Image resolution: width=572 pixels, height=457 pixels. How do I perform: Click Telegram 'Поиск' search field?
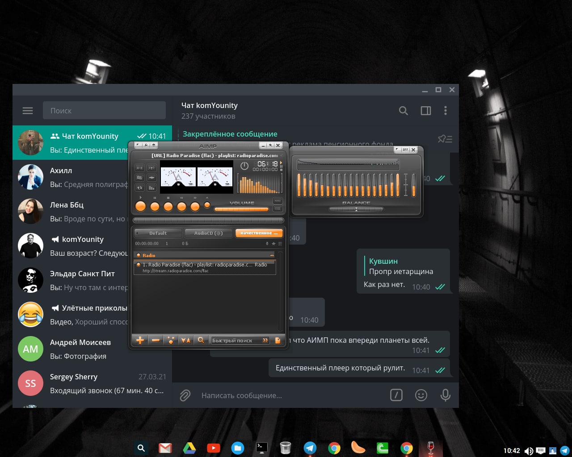coord(104,111)
